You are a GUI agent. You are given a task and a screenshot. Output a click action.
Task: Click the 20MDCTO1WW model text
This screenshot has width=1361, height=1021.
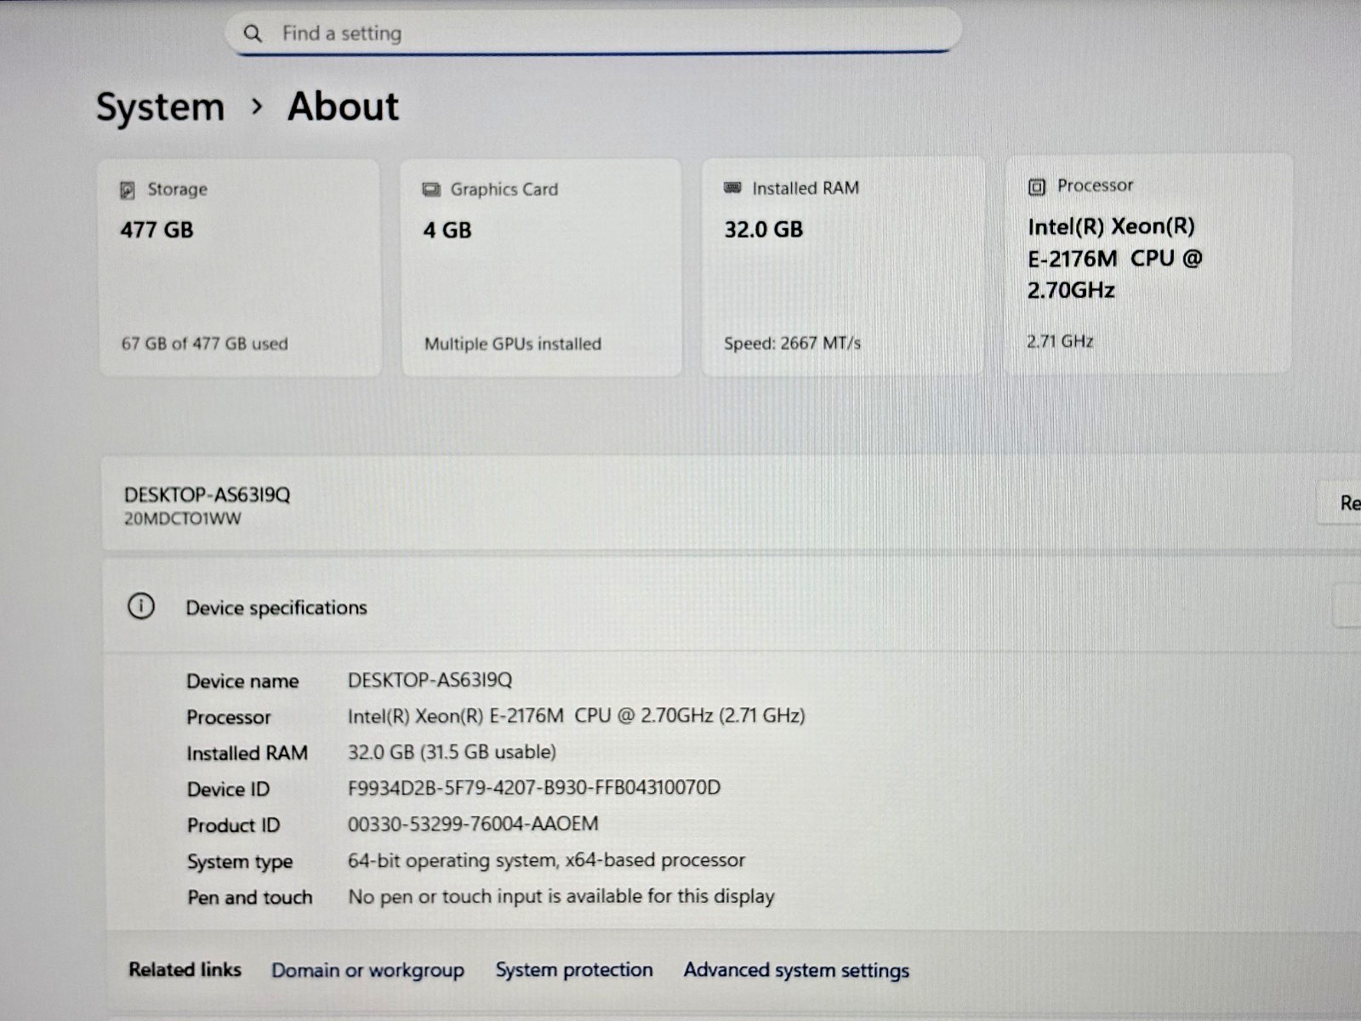[182, 518]
